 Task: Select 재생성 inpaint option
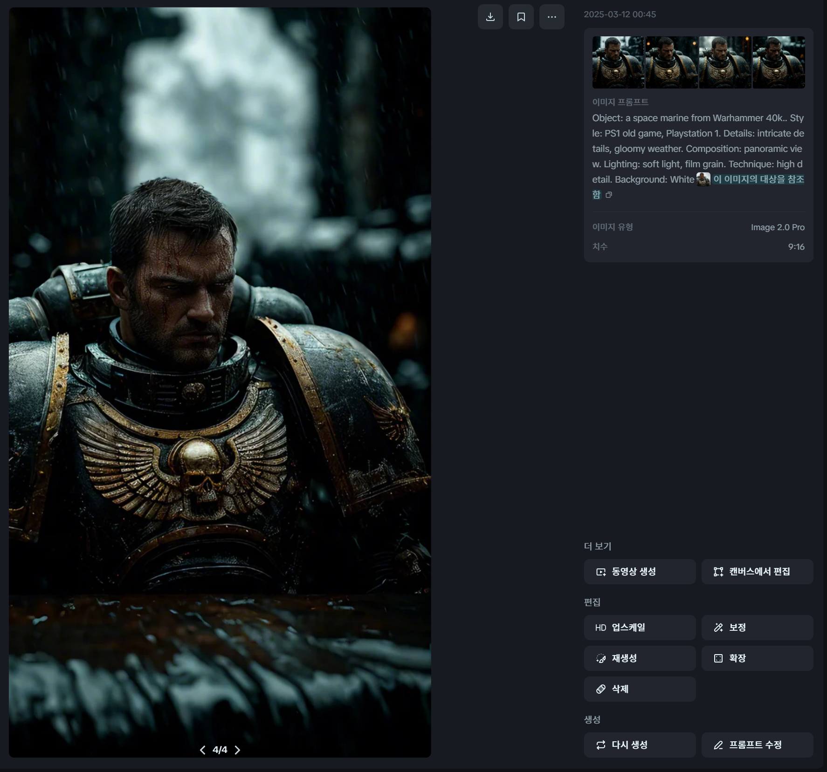click(640, 658)
